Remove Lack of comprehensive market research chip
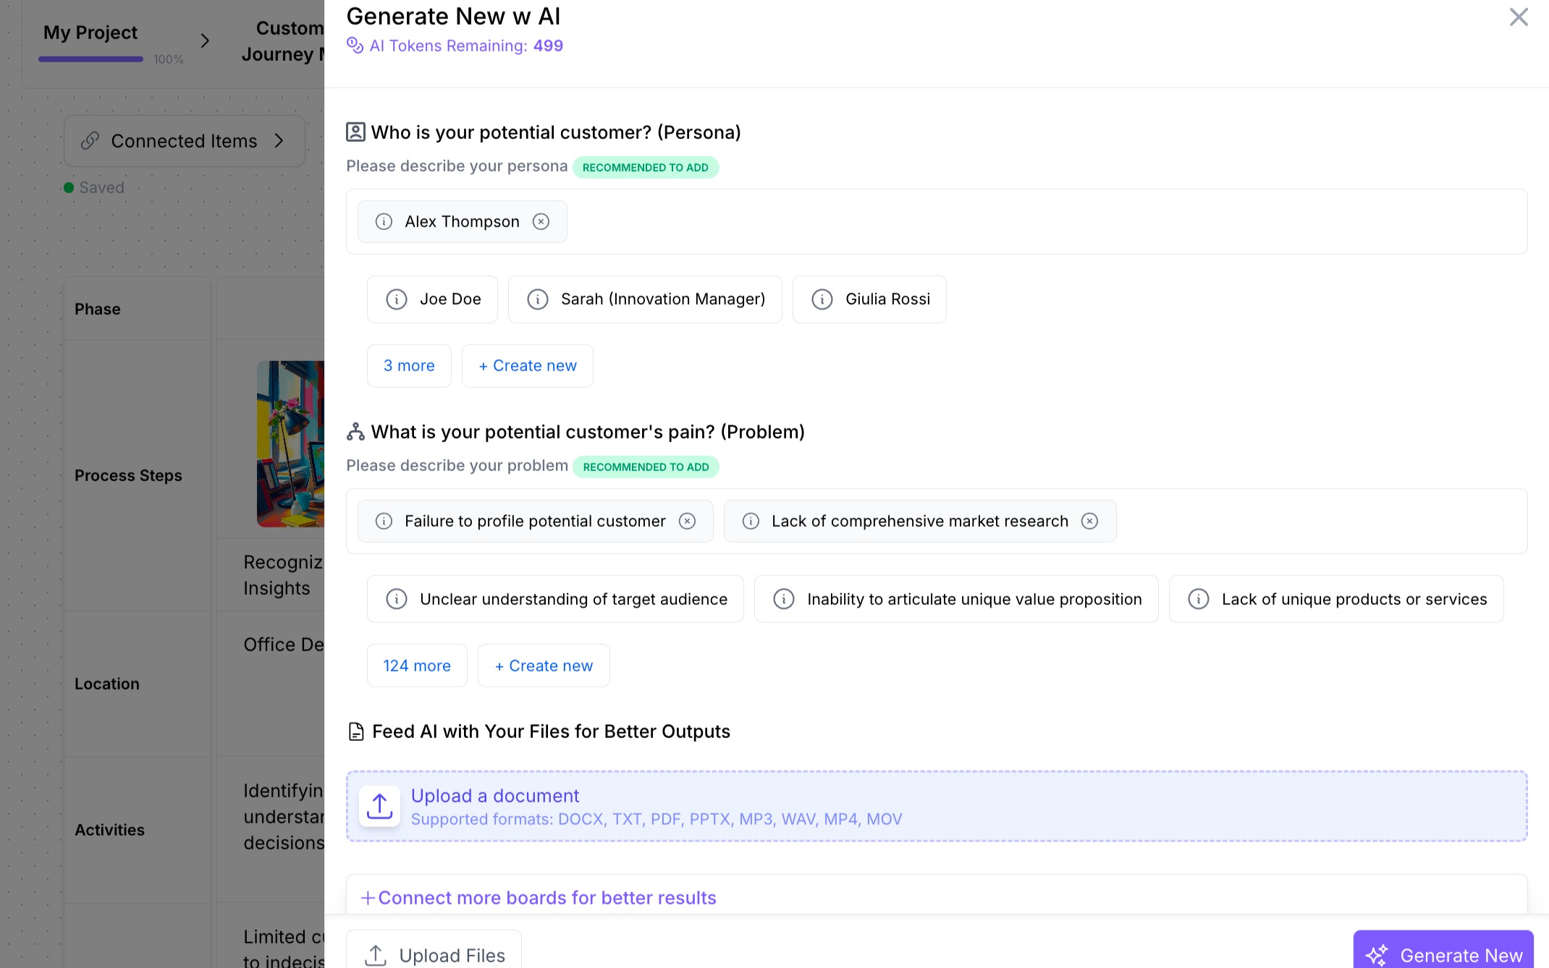Image resolution: width=1549 pixels, height=968 pixels. point(1089,521)
